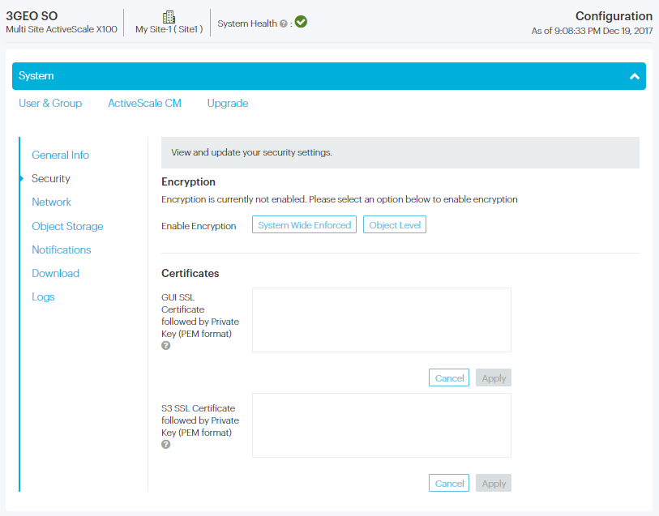Switch to the User & Group tab
659x516 pixels.
[x=50, y=104]
